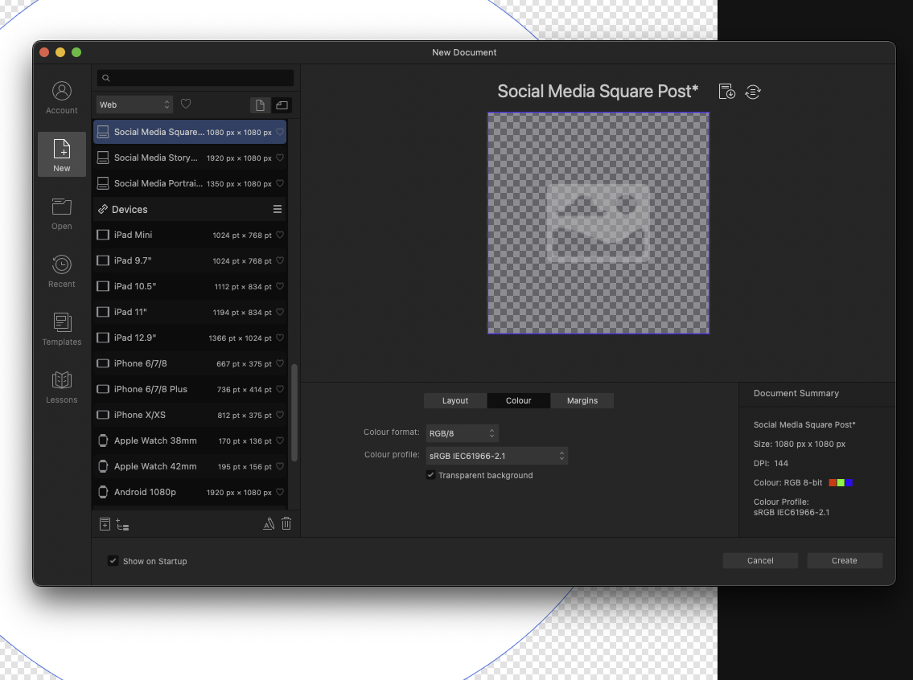This screenshot has width=913, height=680.
Task: Click the document preview thumbnail
Action: pyautogui.click(x=598, y=223)
